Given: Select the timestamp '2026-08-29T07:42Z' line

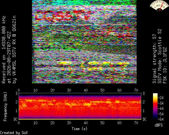Looking at the screenshot, I should pos(9,57).
